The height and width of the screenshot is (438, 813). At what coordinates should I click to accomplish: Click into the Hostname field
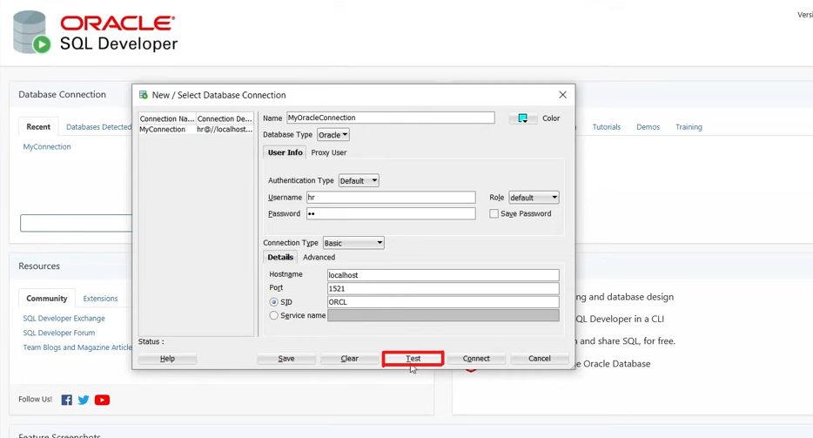[x=442, y=275]
